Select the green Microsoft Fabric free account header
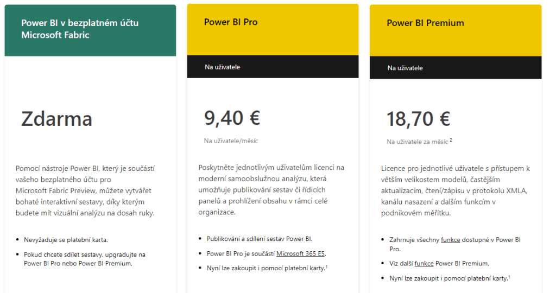 pos(90,29)
